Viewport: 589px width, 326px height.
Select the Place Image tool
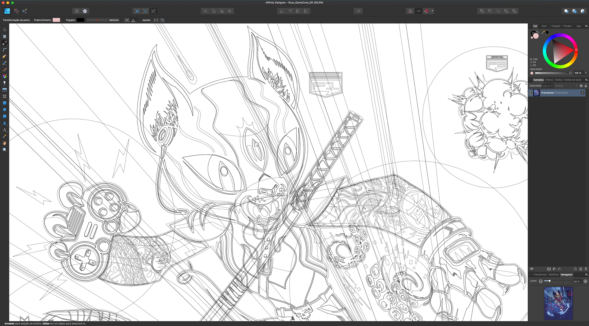pos(5,90)
